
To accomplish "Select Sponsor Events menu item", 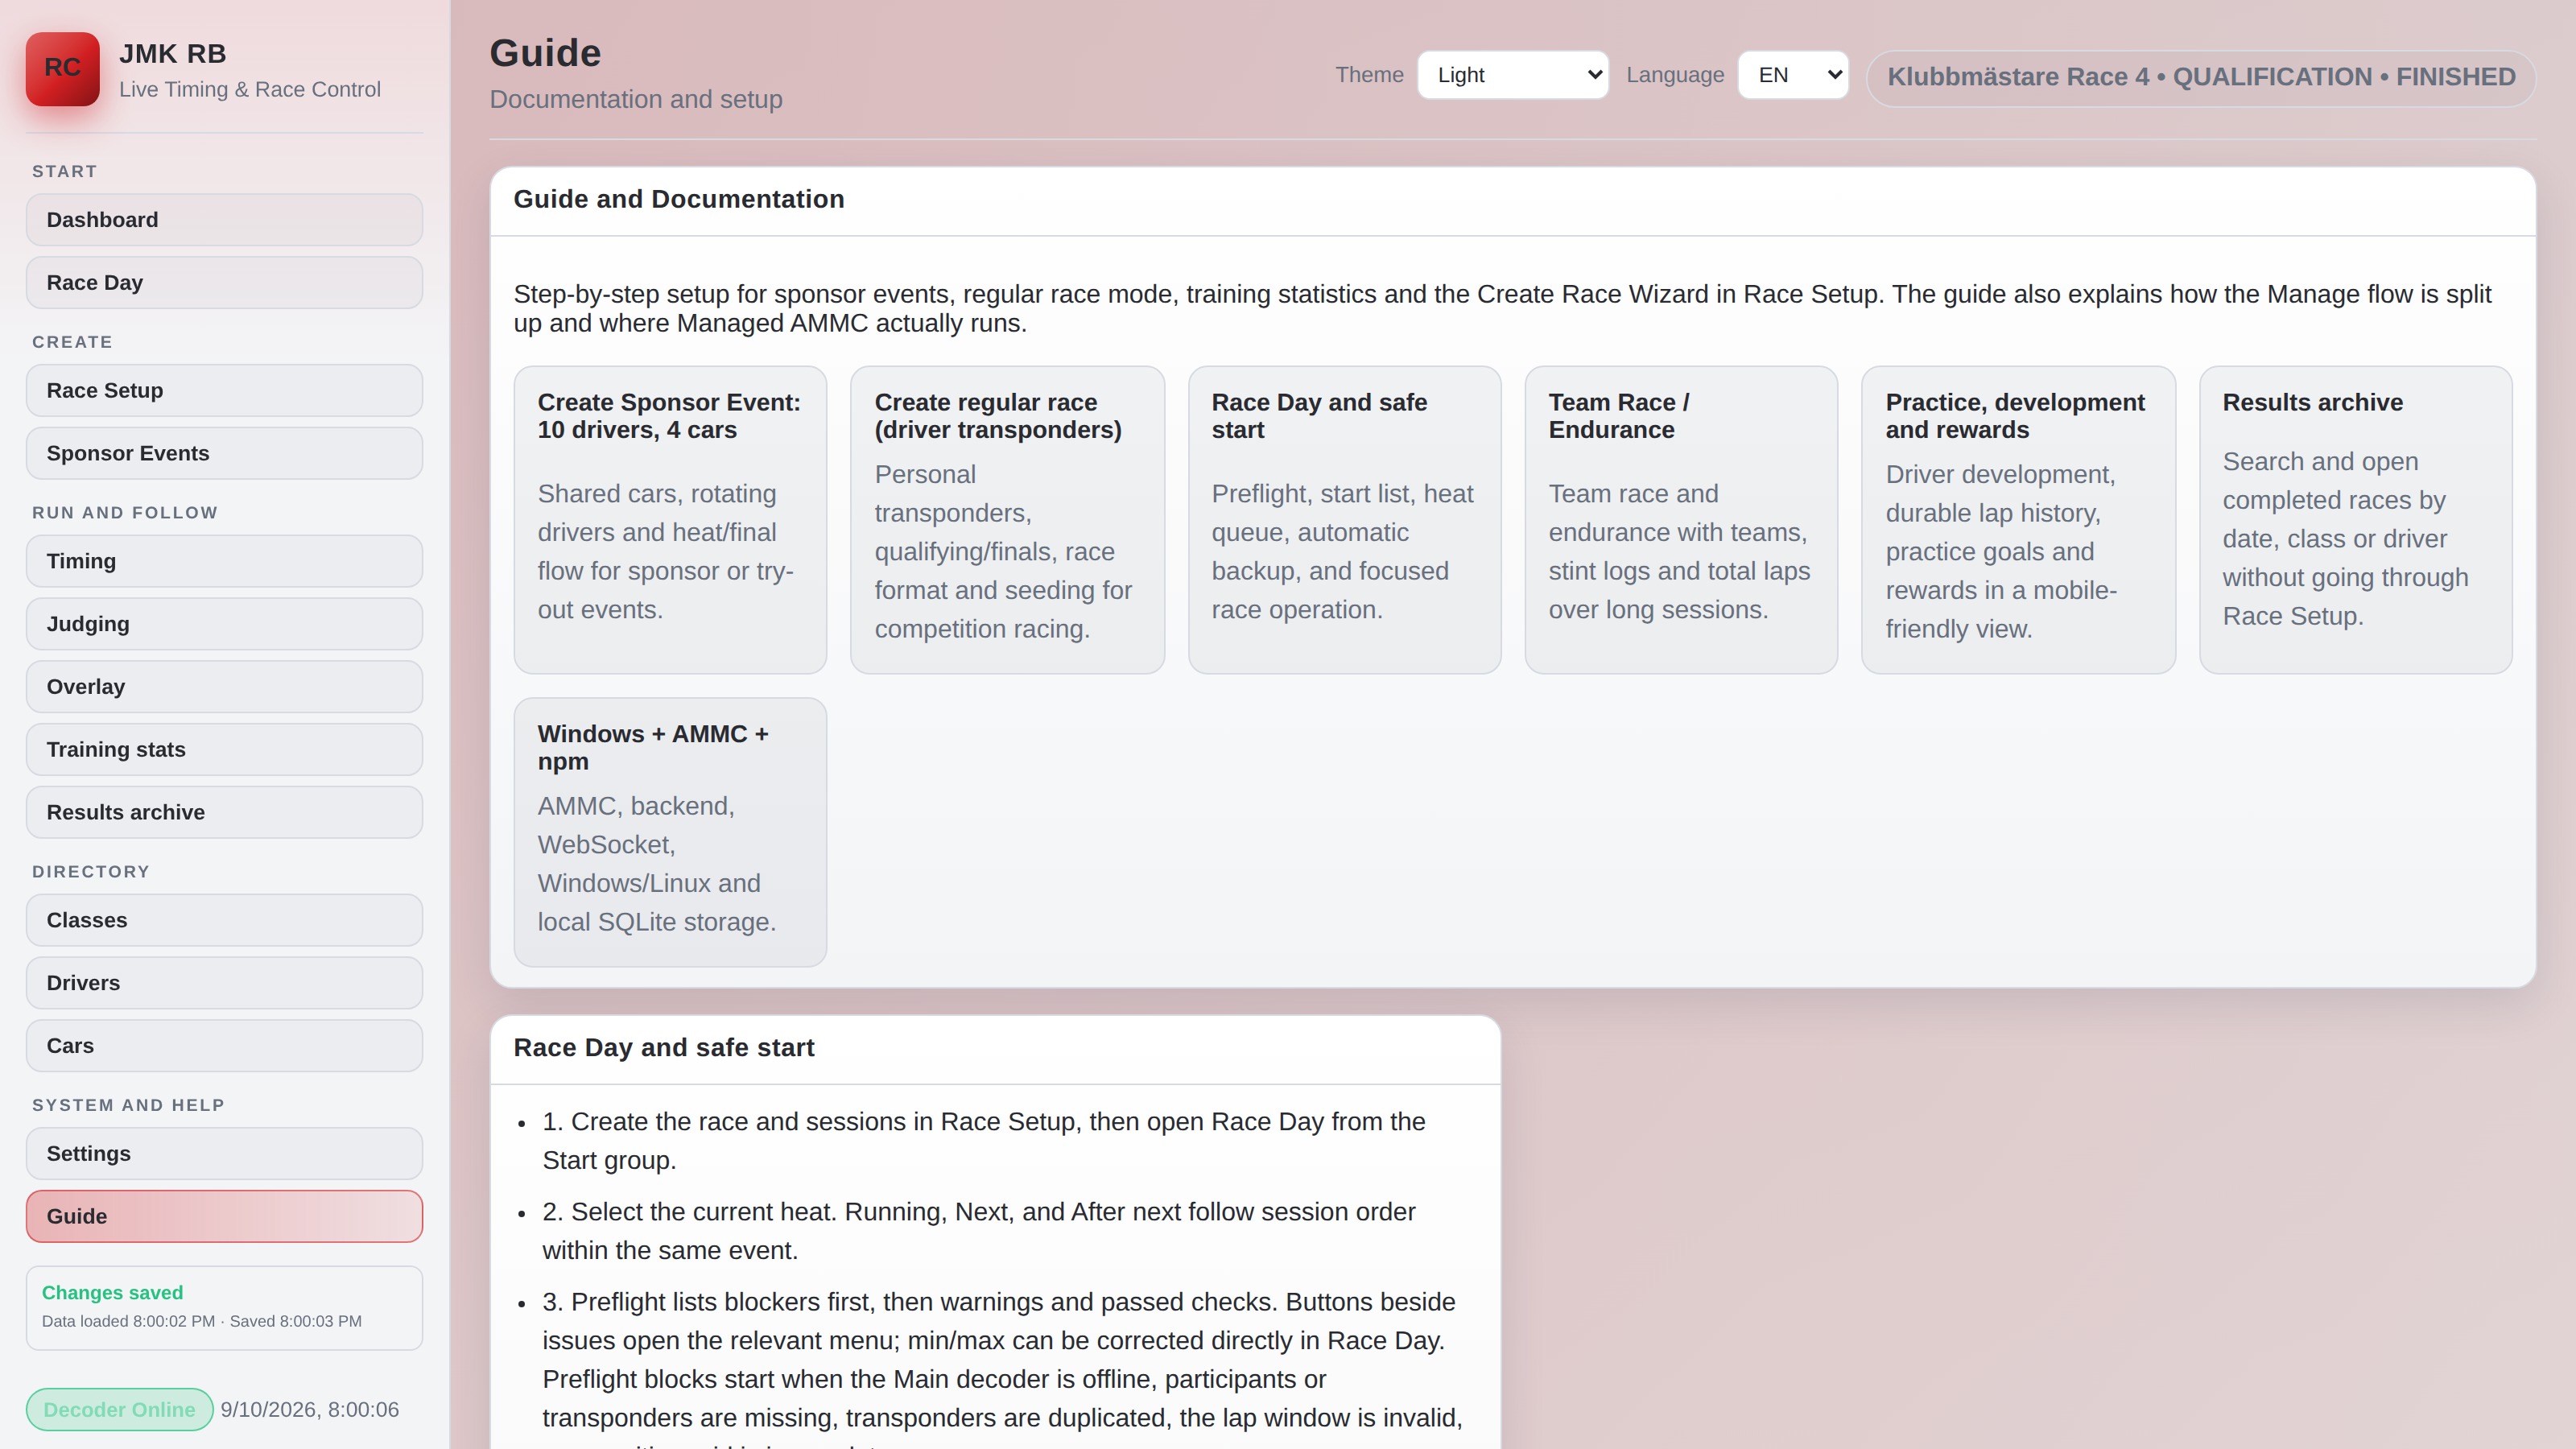I will (224, 454).
